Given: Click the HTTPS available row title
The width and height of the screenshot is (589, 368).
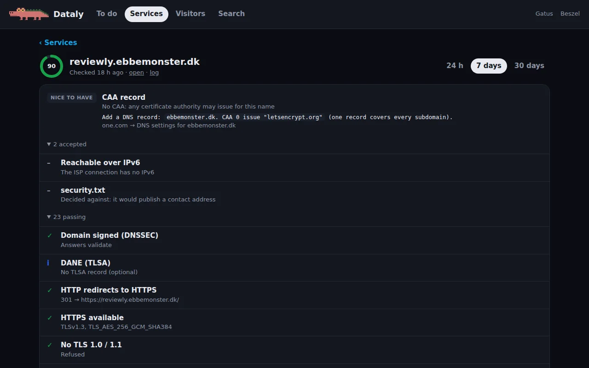Looking at the screenshot, I should [x=92, y=318].
